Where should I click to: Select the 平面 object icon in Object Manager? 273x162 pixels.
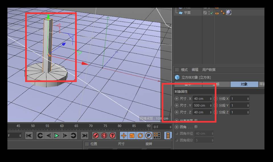pos(181,13)
